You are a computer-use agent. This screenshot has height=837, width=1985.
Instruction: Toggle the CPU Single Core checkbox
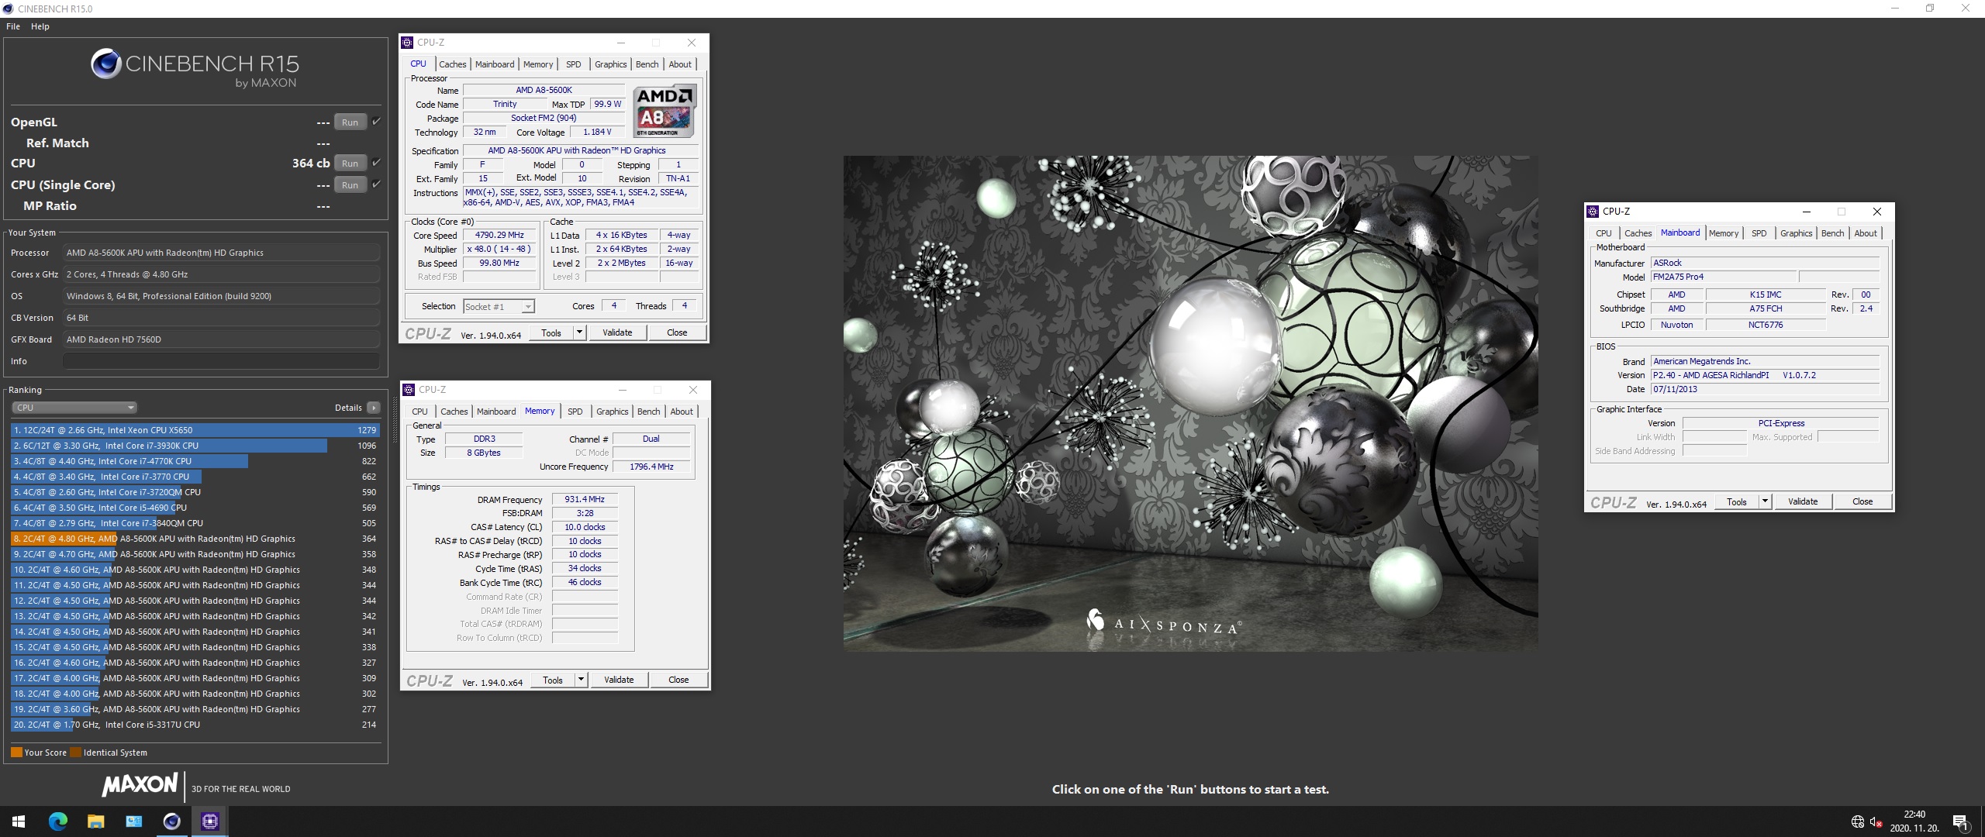[376, 184]
